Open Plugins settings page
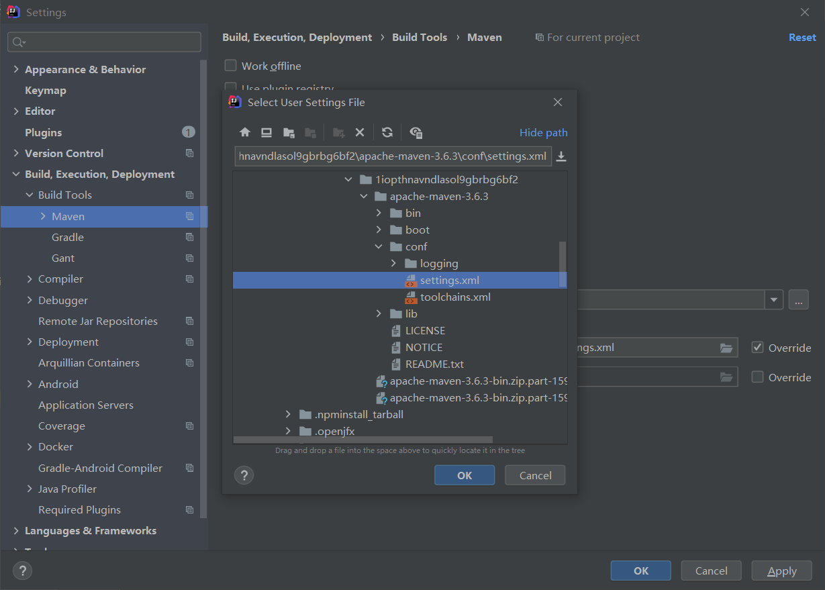 coord(43,132)
